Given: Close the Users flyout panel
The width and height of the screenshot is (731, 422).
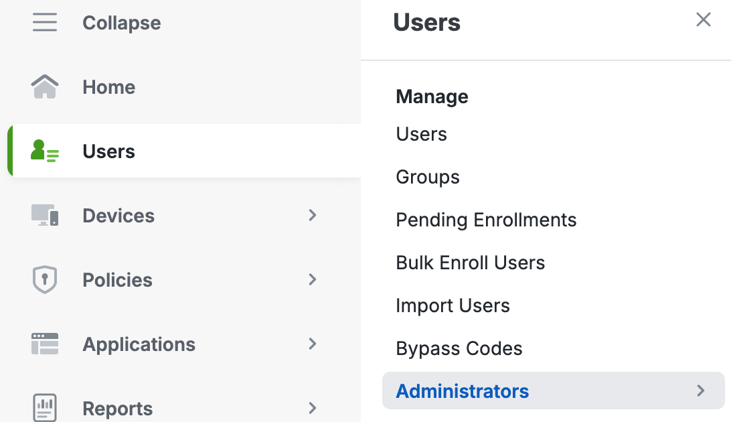Looking at the screenshot, I should [703, 20].
